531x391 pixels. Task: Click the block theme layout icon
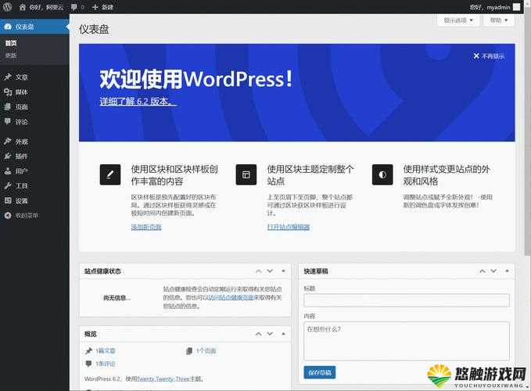tap(246, 174)
